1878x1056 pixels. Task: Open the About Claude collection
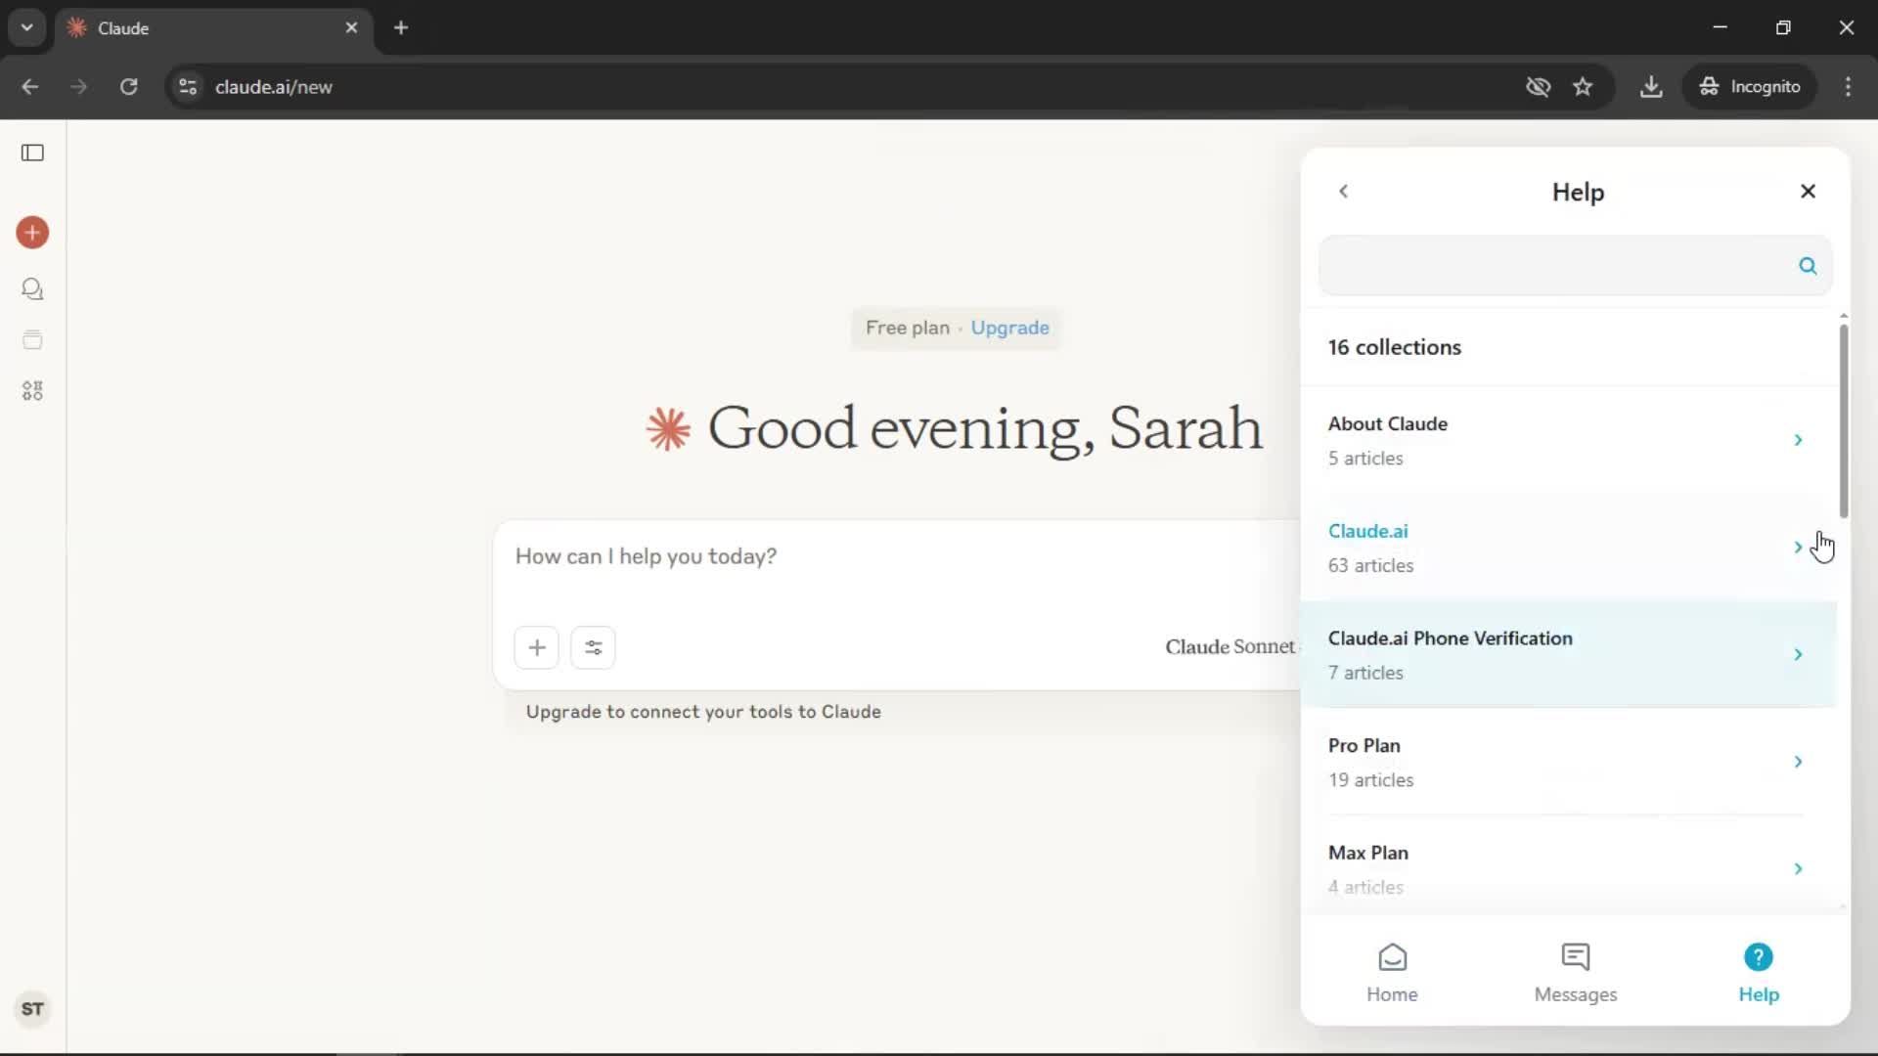(1568, 440)
